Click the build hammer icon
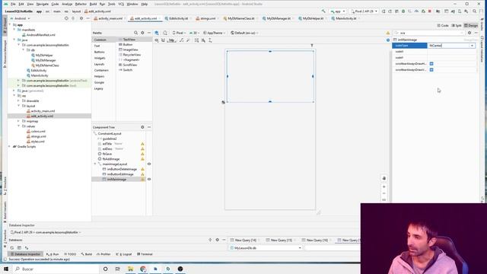Screen dimensions: 487x274 coord(323,11)
